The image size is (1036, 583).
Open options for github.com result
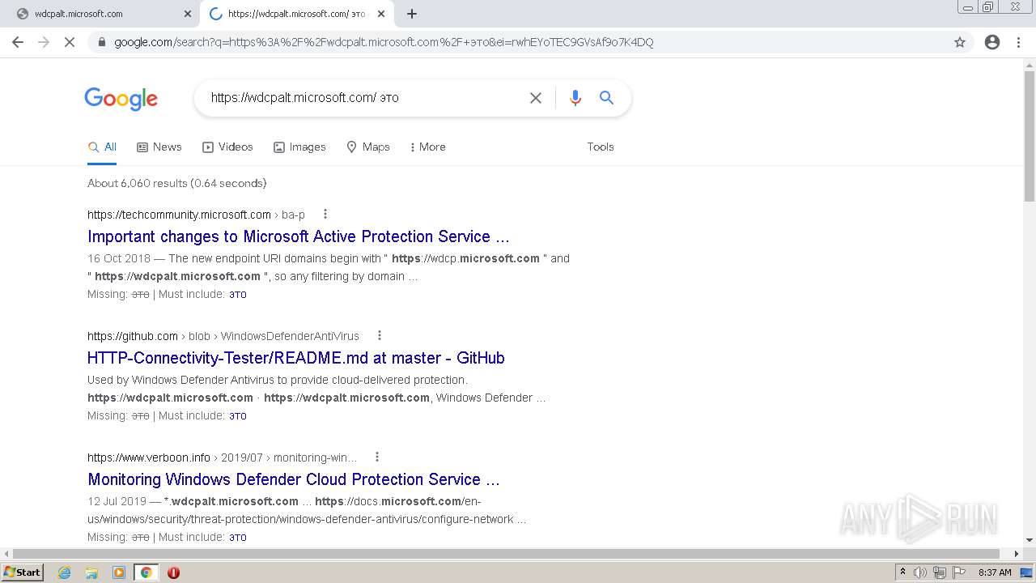click(380, 336)
